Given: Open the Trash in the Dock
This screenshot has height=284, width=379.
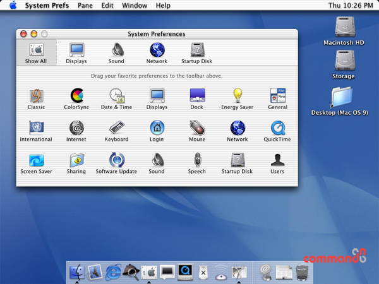Looking at the screenshot, I should [302, 273].
